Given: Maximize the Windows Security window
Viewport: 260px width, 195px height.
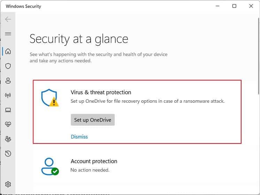Looking at the screenshot, I should (234, 6).
